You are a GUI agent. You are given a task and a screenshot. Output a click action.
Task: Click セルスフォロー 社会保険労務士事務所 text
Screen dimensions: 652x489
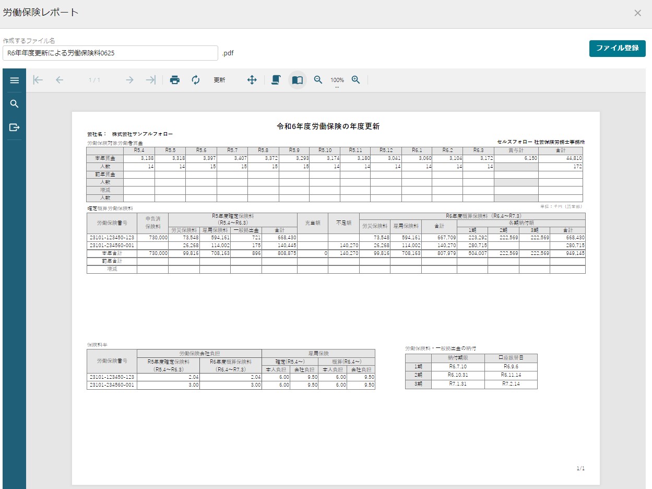coord(541,142)
